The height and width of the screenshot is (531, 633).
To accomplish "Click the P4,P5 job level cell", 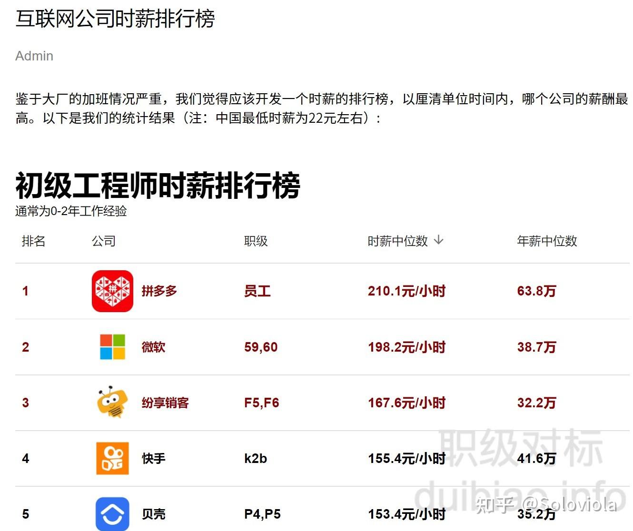I will pos(262,514).
